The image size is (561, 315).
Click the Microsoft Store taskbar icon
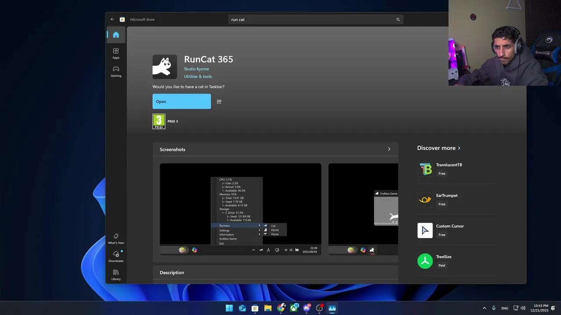(x=255, y=308)
